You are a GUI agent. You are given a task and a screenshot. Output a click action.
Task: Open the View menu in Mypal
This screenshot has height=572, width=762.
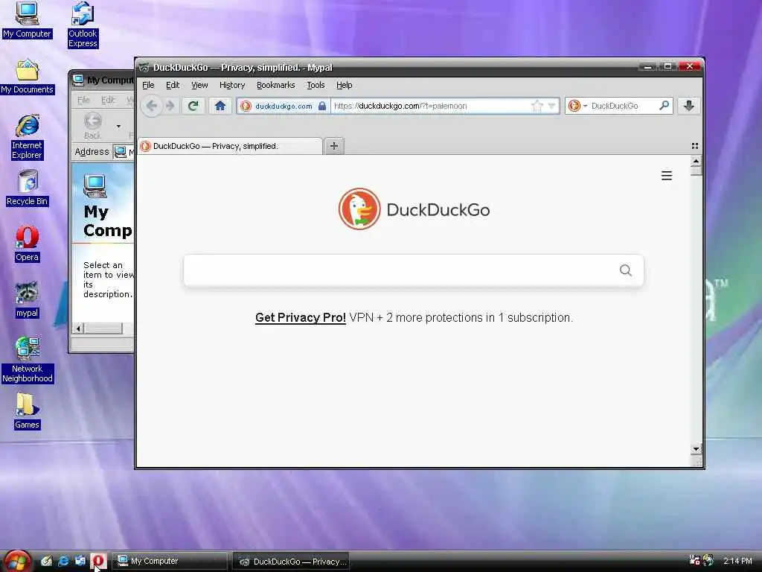tap(199, 85)
